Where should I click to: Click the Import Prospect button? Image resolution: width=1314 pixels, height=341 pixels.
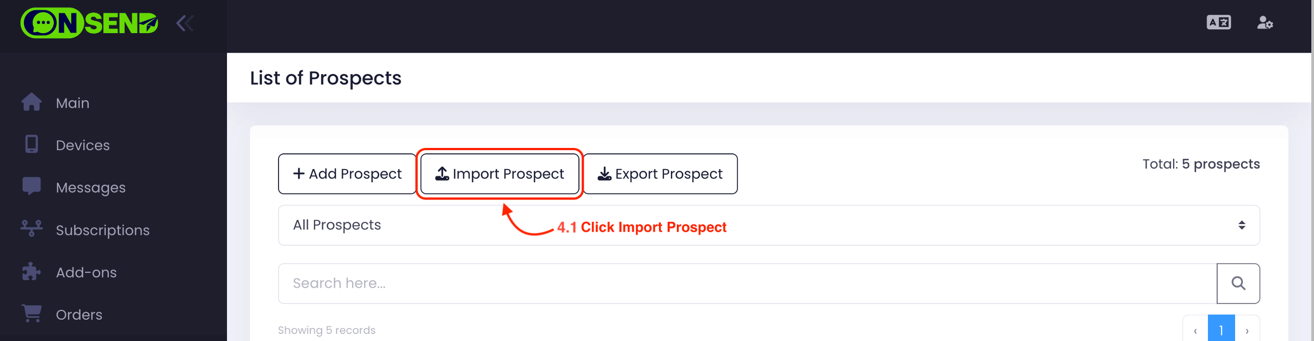point(499,174)
